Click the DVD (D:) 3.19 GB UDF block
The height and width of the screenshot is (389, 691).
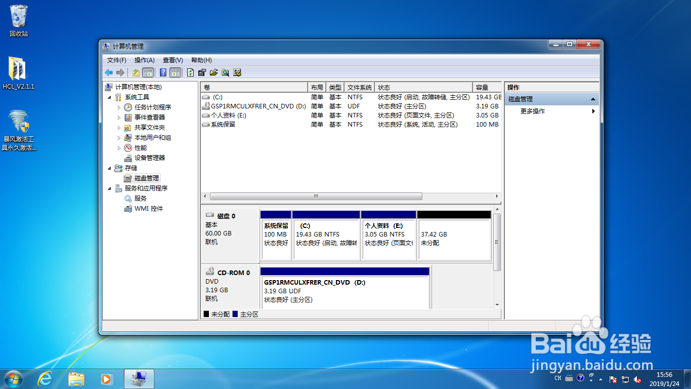pyautogui.click(x=344, y=289)
